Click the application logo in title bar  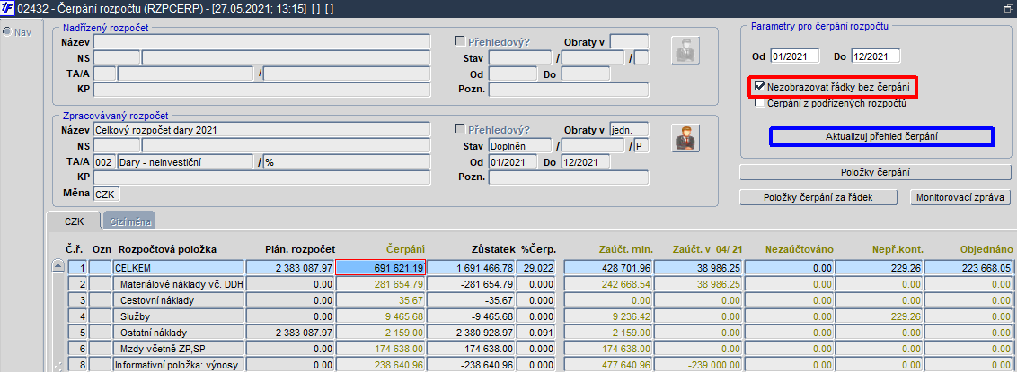(x=8, y=8)
